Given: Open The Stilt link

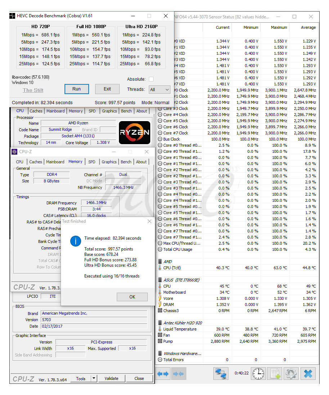Looking at the screenshot, I should (x=33, y=90).
